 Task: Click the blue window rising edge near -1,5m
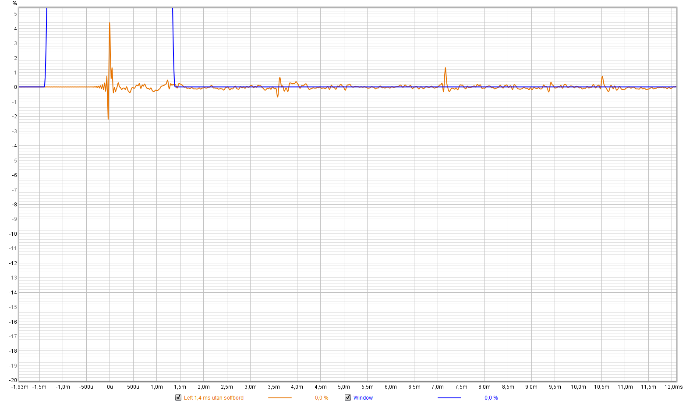coord(46,44)
